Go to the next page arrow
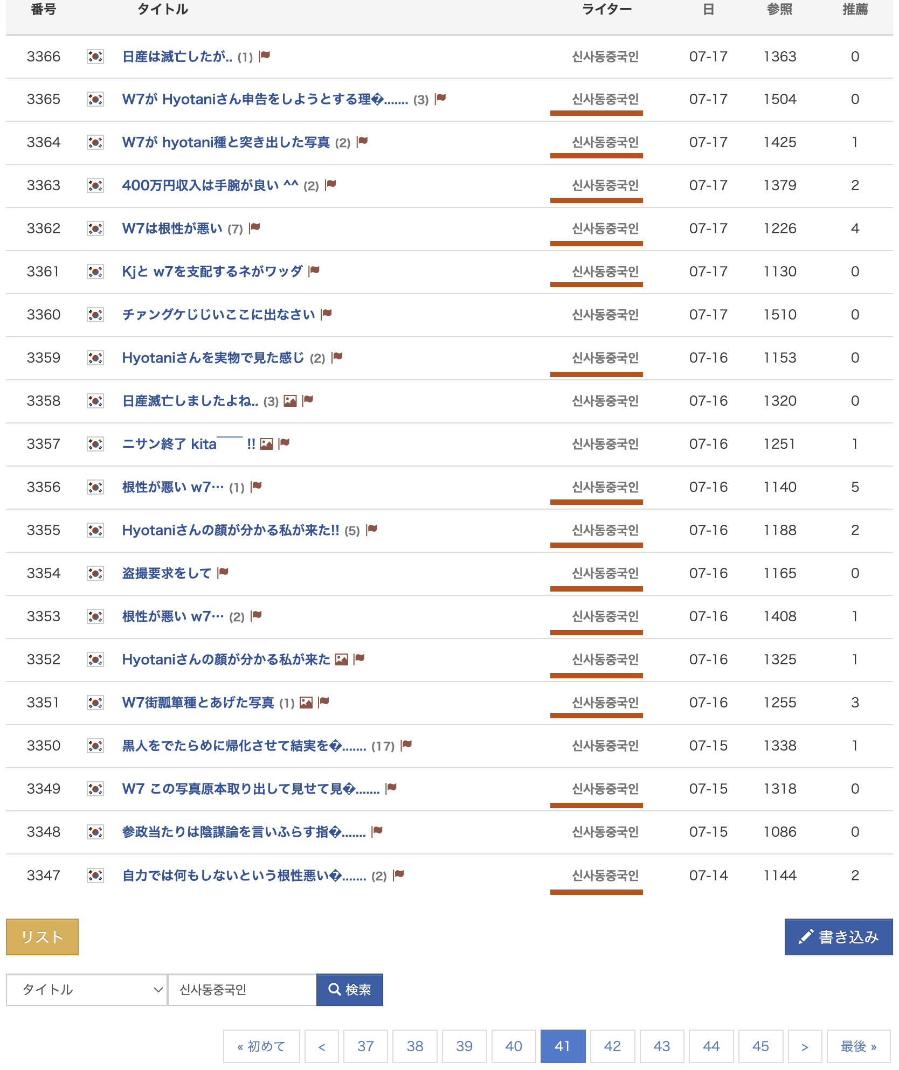The image size is (899, 1070). (805, 1046)
